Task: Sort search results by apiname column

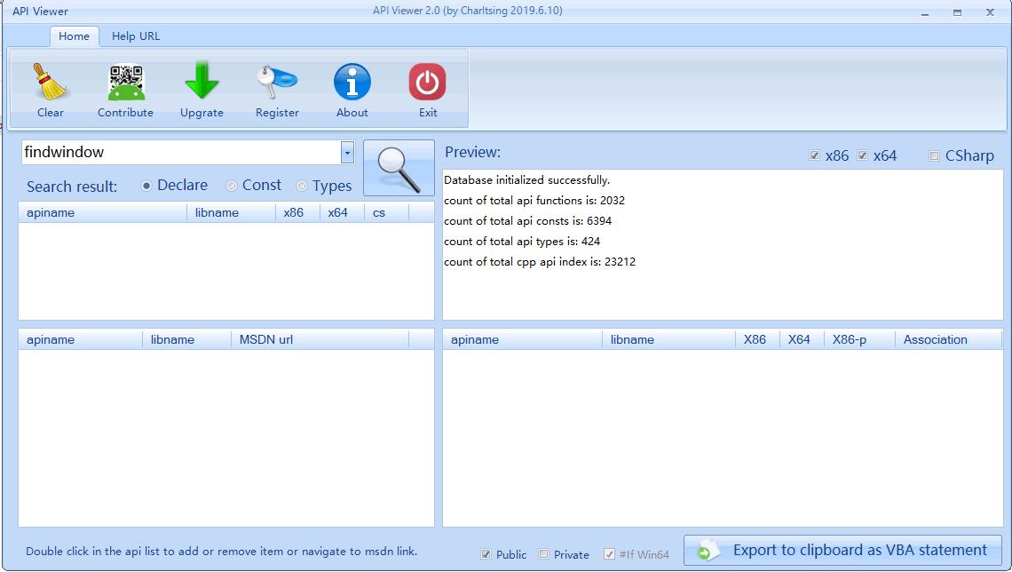Action: coord(103,213)
